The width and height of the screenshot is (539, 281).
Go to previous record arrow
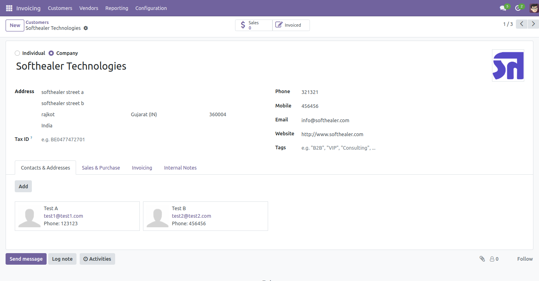click(x=521, y=24)
